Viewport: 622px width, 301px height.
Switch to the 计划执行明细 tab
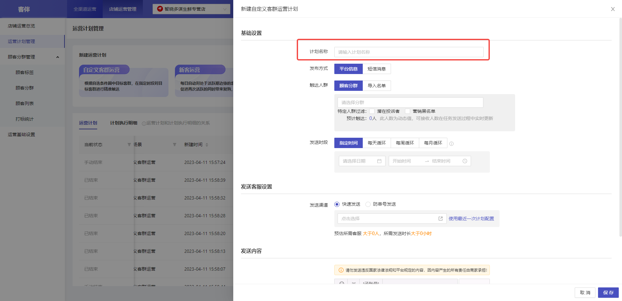[124, 123]
